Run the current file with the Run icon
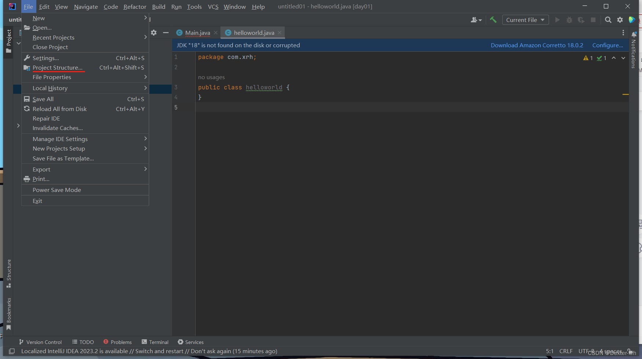The width and height of the screenshot is (642, 359). coord(557,20)
